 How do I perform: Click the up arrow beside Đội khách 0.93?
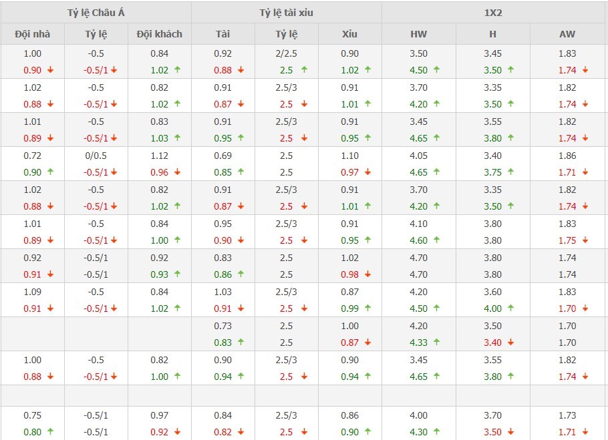(x=177, y=274)
